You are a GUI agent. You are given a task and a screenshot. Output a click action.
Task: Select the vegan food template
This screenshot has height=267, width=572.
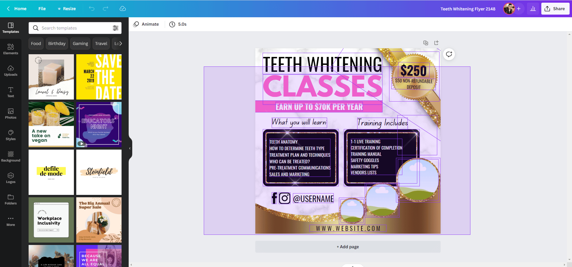click(51, 125)
